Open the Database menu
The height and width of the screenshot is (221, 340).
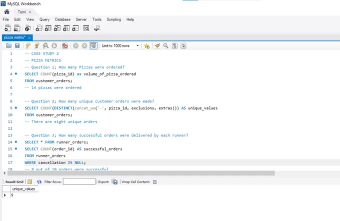(x=62, y=19)
